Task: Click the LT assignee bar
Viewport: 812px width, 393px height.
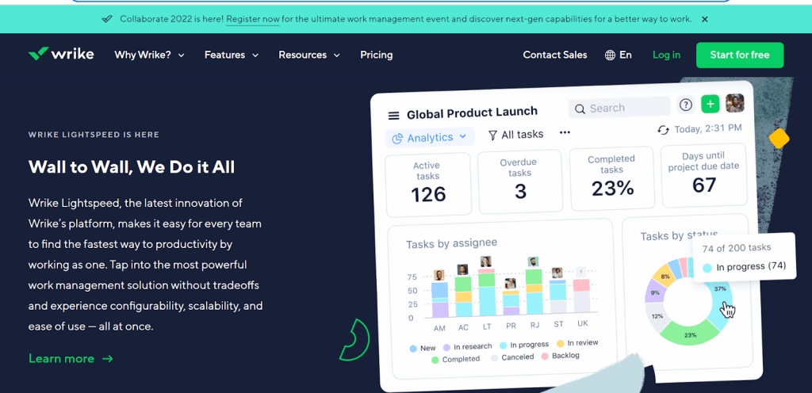Action: click(487, 292)
